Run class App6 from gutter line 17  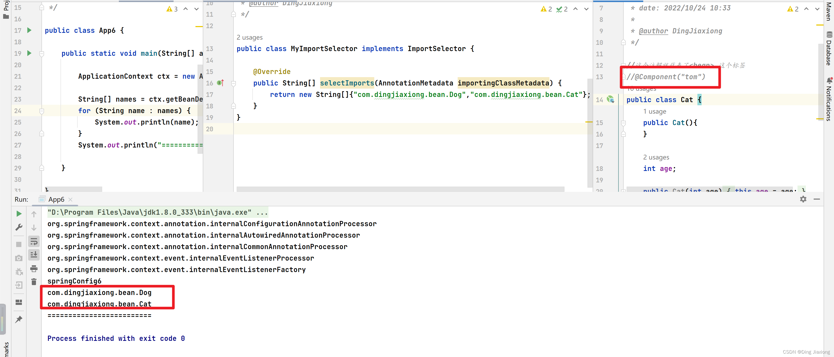tap(29, 30)
